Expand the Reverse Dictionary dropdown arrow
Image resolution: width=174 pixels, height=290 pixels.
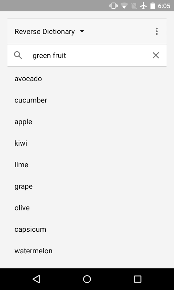pos(82,31)
